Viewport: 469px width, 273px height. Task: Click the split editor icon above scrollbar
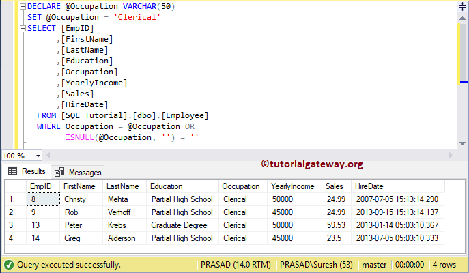[462, 6]
